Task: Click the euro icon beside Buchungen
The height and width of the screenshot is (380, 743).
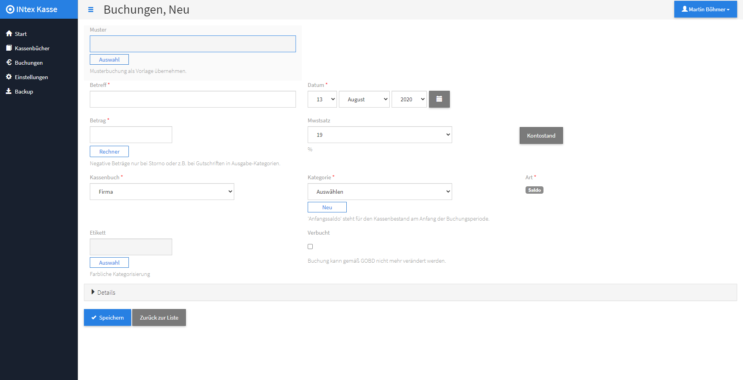Action: 9,62
